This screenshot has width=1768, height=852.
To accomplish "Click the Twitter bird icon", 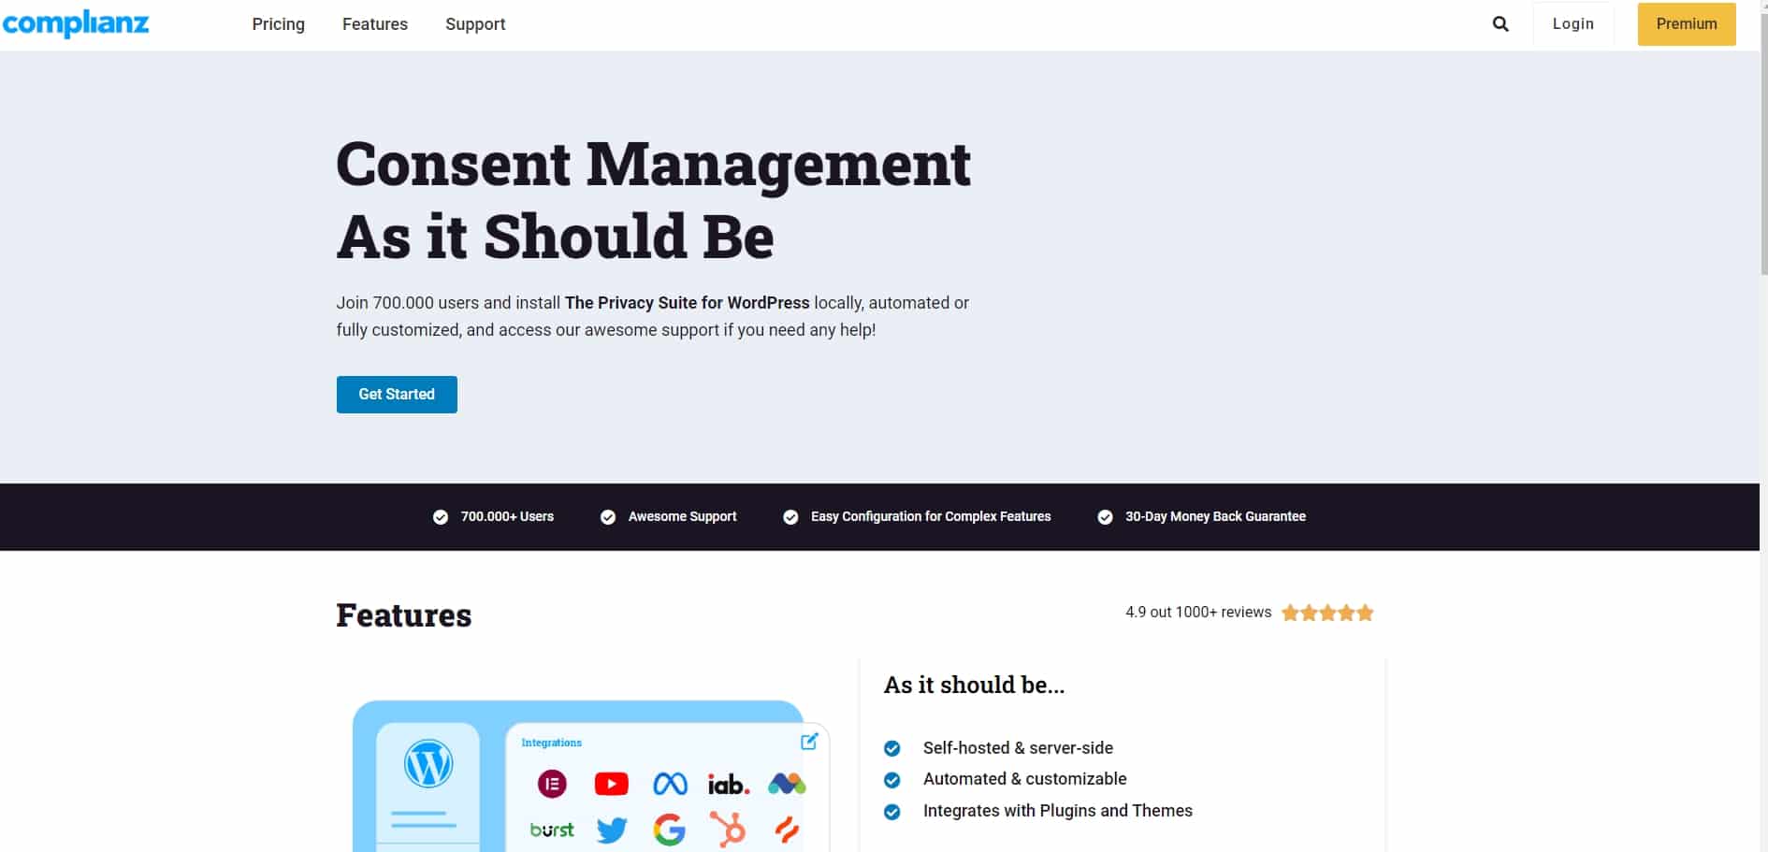I will (612, 830).
